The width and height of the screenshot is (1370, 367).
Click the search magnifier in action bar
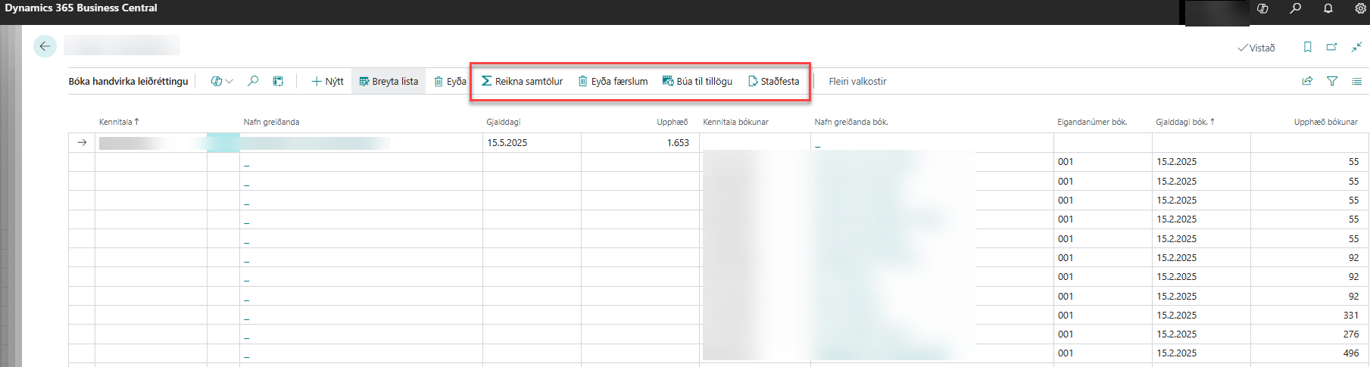click(253, 81)
